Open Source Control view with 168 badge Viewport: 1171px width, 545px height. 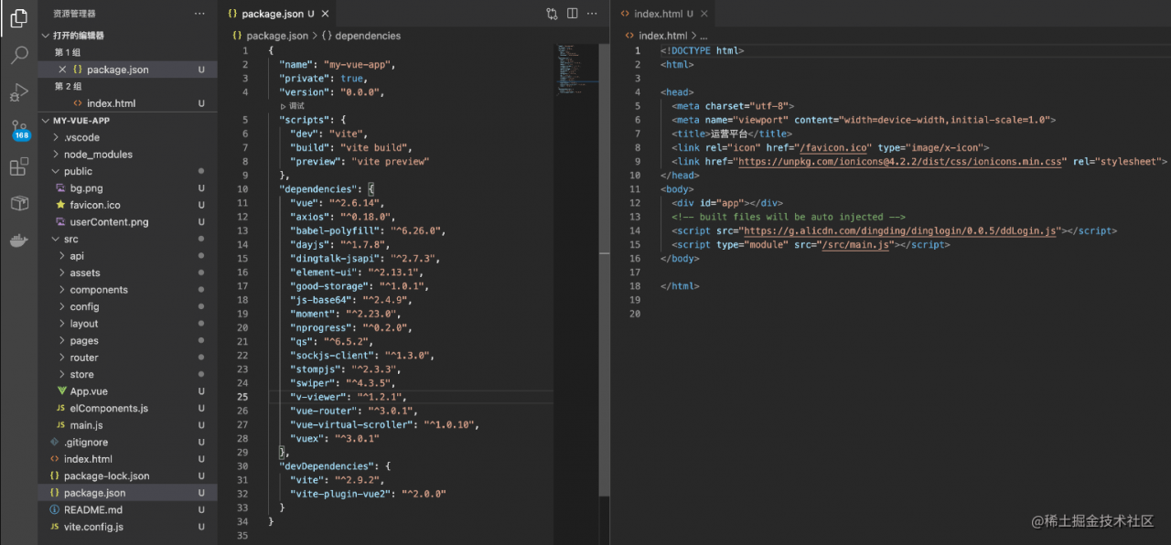(19, 130)
